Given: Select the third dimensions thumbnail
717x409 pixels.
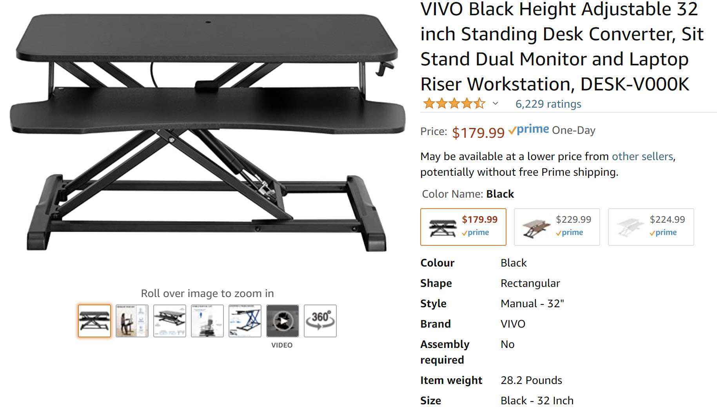Looking at the screenshot, I should 169,321.
